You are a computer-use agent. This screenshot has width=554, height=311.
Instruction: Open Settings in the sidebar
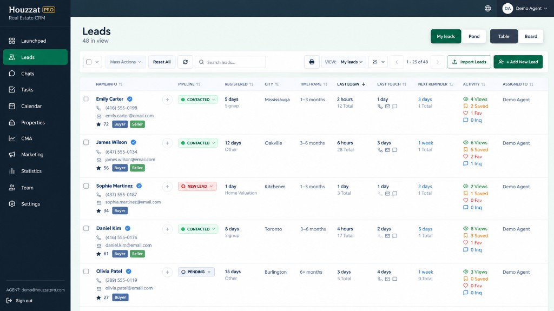(x=35, y=204)
